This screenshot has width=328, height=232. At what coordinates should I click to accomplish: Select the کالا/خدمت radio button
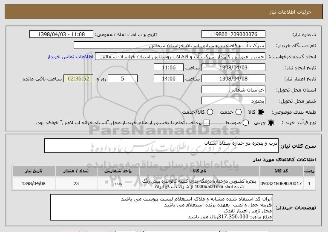click(x=210, y=112)
